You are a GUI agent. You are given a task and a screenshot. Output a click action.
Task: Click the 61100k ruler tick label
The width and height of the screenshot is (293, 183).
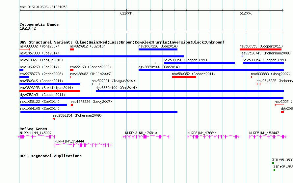point(126,13)
